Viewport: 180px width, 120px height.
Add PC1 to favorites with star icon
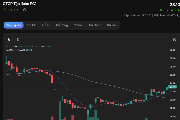25,10
